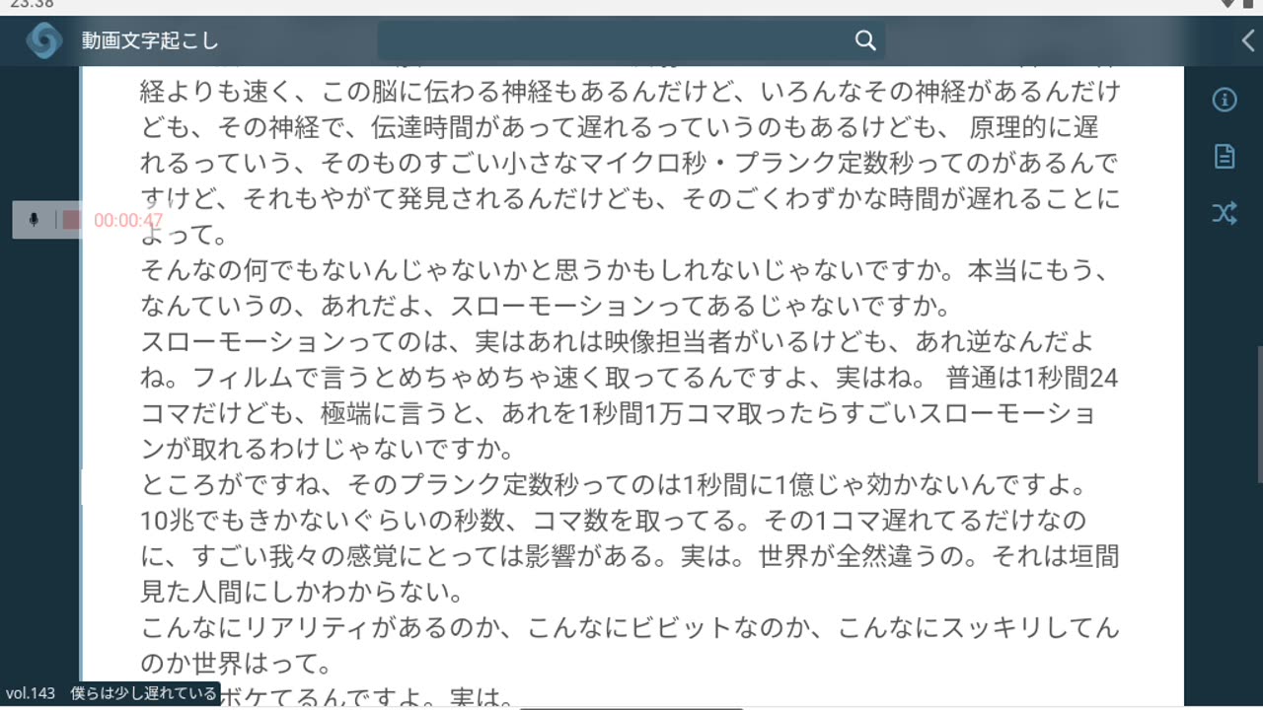This screenshot has width=1263, height=710.
Task: Click the clock time in status bar
Action: click(x=32, y=4)
